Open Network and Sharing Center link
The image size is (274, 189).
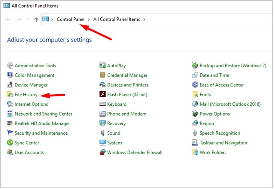[x=43, y=114]
